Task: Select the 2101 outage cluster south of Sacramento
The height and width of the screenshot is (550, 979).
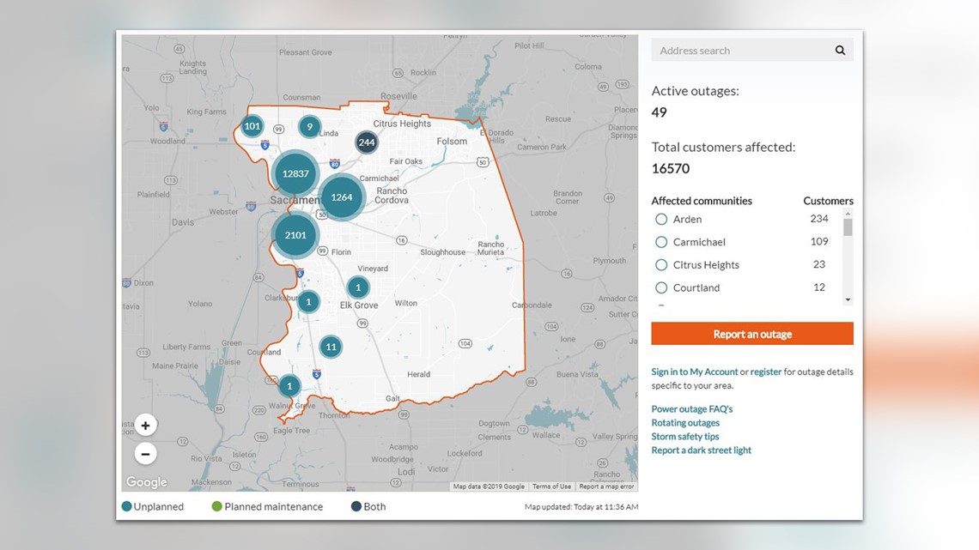Action: coord(295,234)
